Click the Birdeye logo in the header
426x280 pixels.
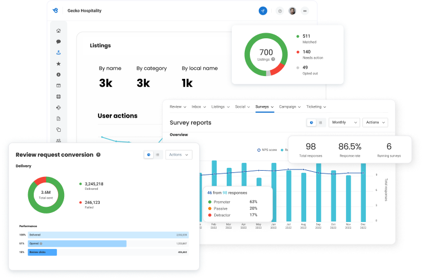click(x=55, y=11)
